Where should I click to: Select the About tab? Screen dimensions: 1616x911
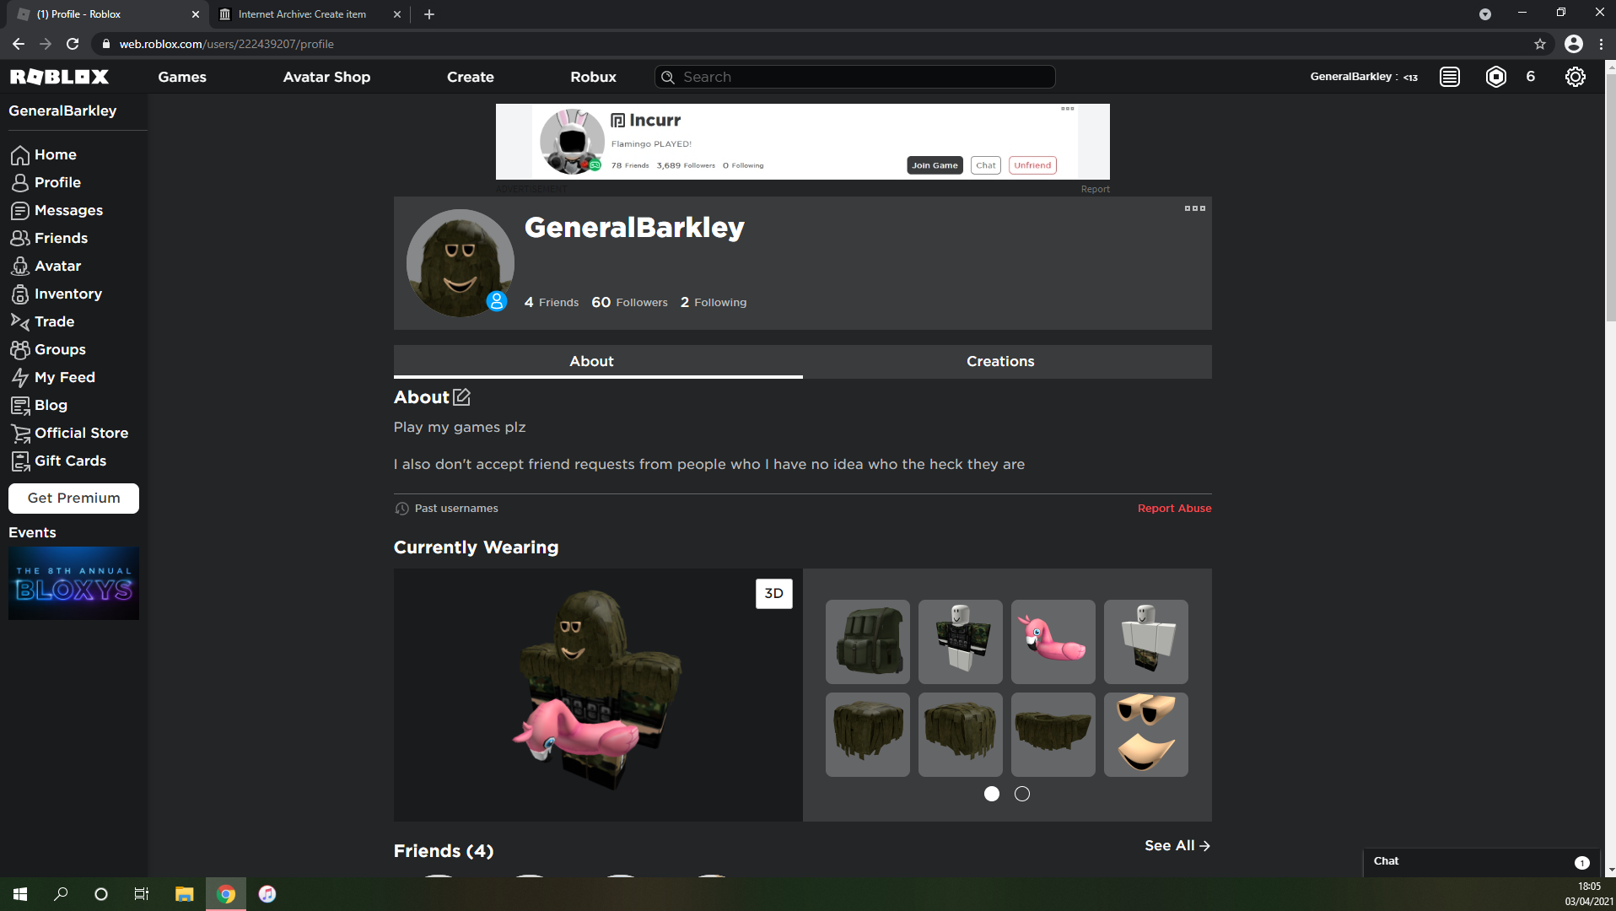(598, 361)
